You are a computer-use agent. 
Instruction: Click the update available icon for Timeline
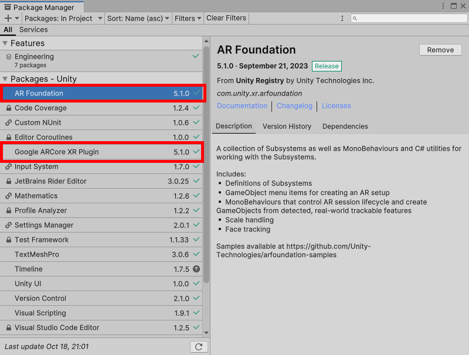[x=196, y=269]
